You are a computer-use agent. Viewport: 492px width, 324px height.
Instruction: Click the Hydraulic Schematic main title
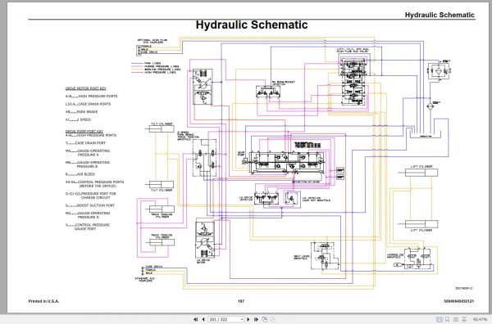(x=252, y=25)
